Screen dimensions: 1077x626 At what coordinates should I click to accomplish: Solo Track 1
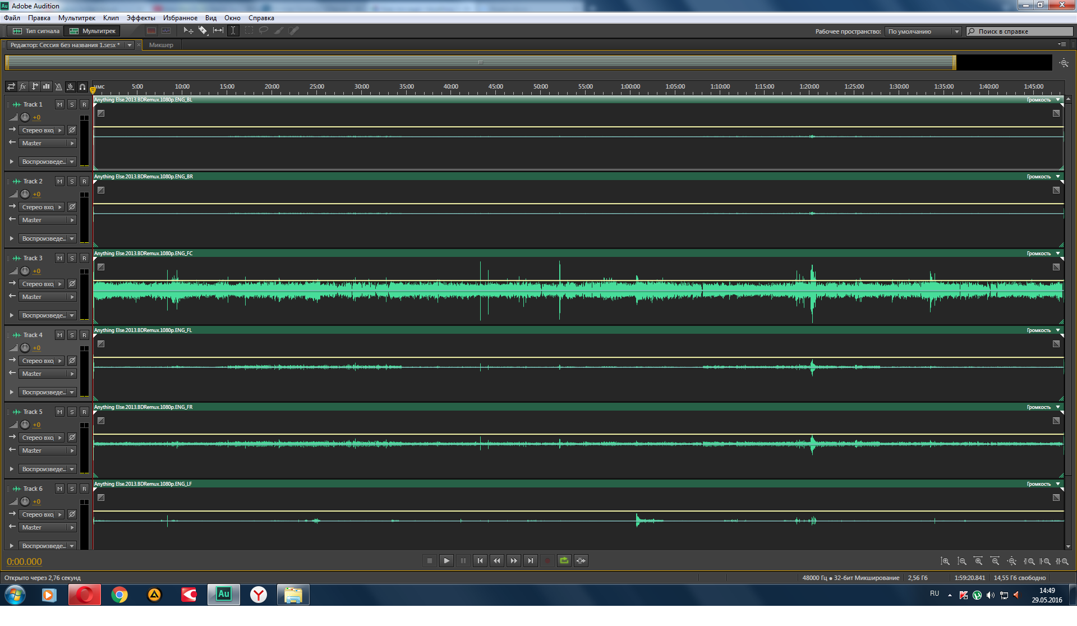[72, 105]
